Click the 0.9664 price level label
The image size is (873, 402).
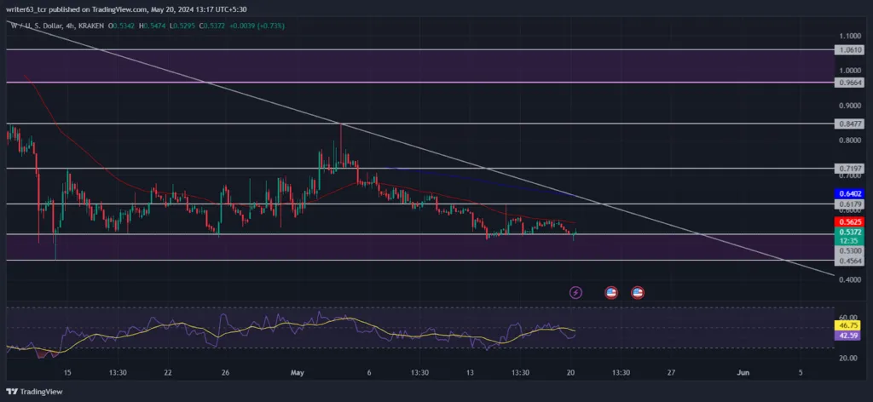click(849, 83)
